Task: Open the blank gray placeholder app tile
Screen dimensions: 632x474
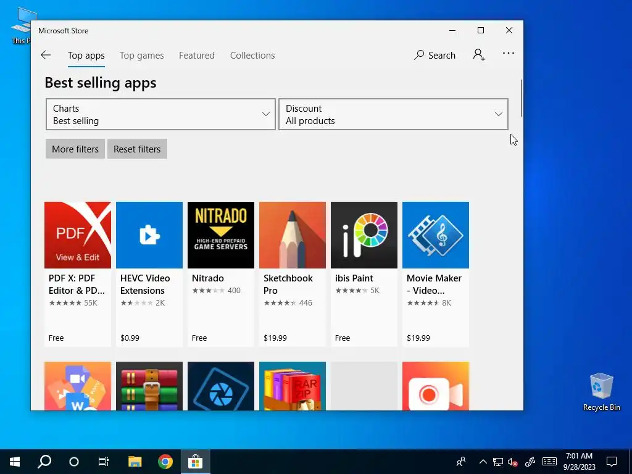Action: (x=364, y=386)
